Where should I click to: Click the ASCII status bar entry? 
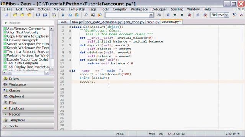120,134
